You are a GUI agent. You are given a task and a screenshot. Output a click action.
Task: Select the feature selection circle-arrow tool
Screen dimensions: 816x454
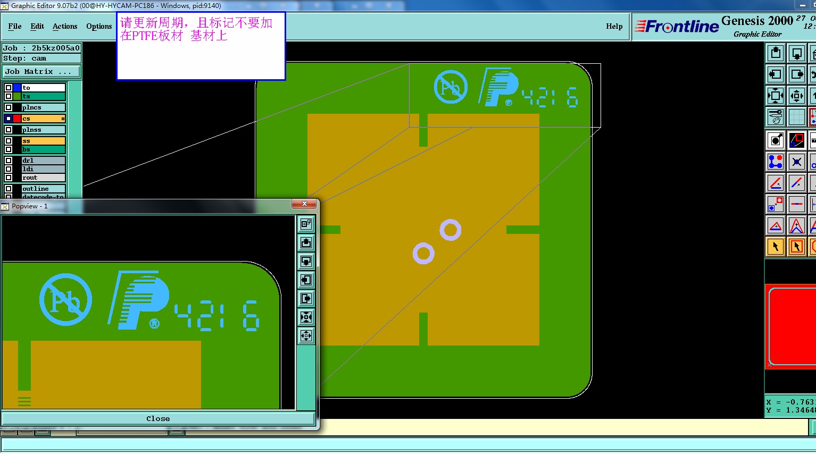pyautogui.click(x=776, y=140)
